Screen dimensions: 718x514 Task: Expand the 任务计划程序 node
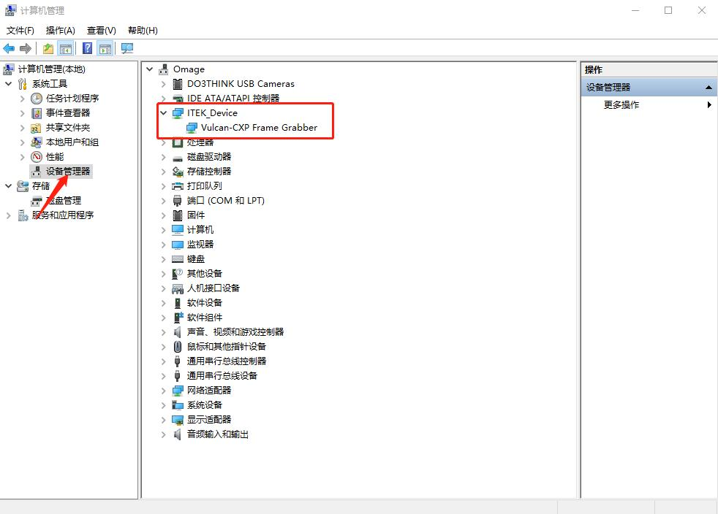[22, 99]
